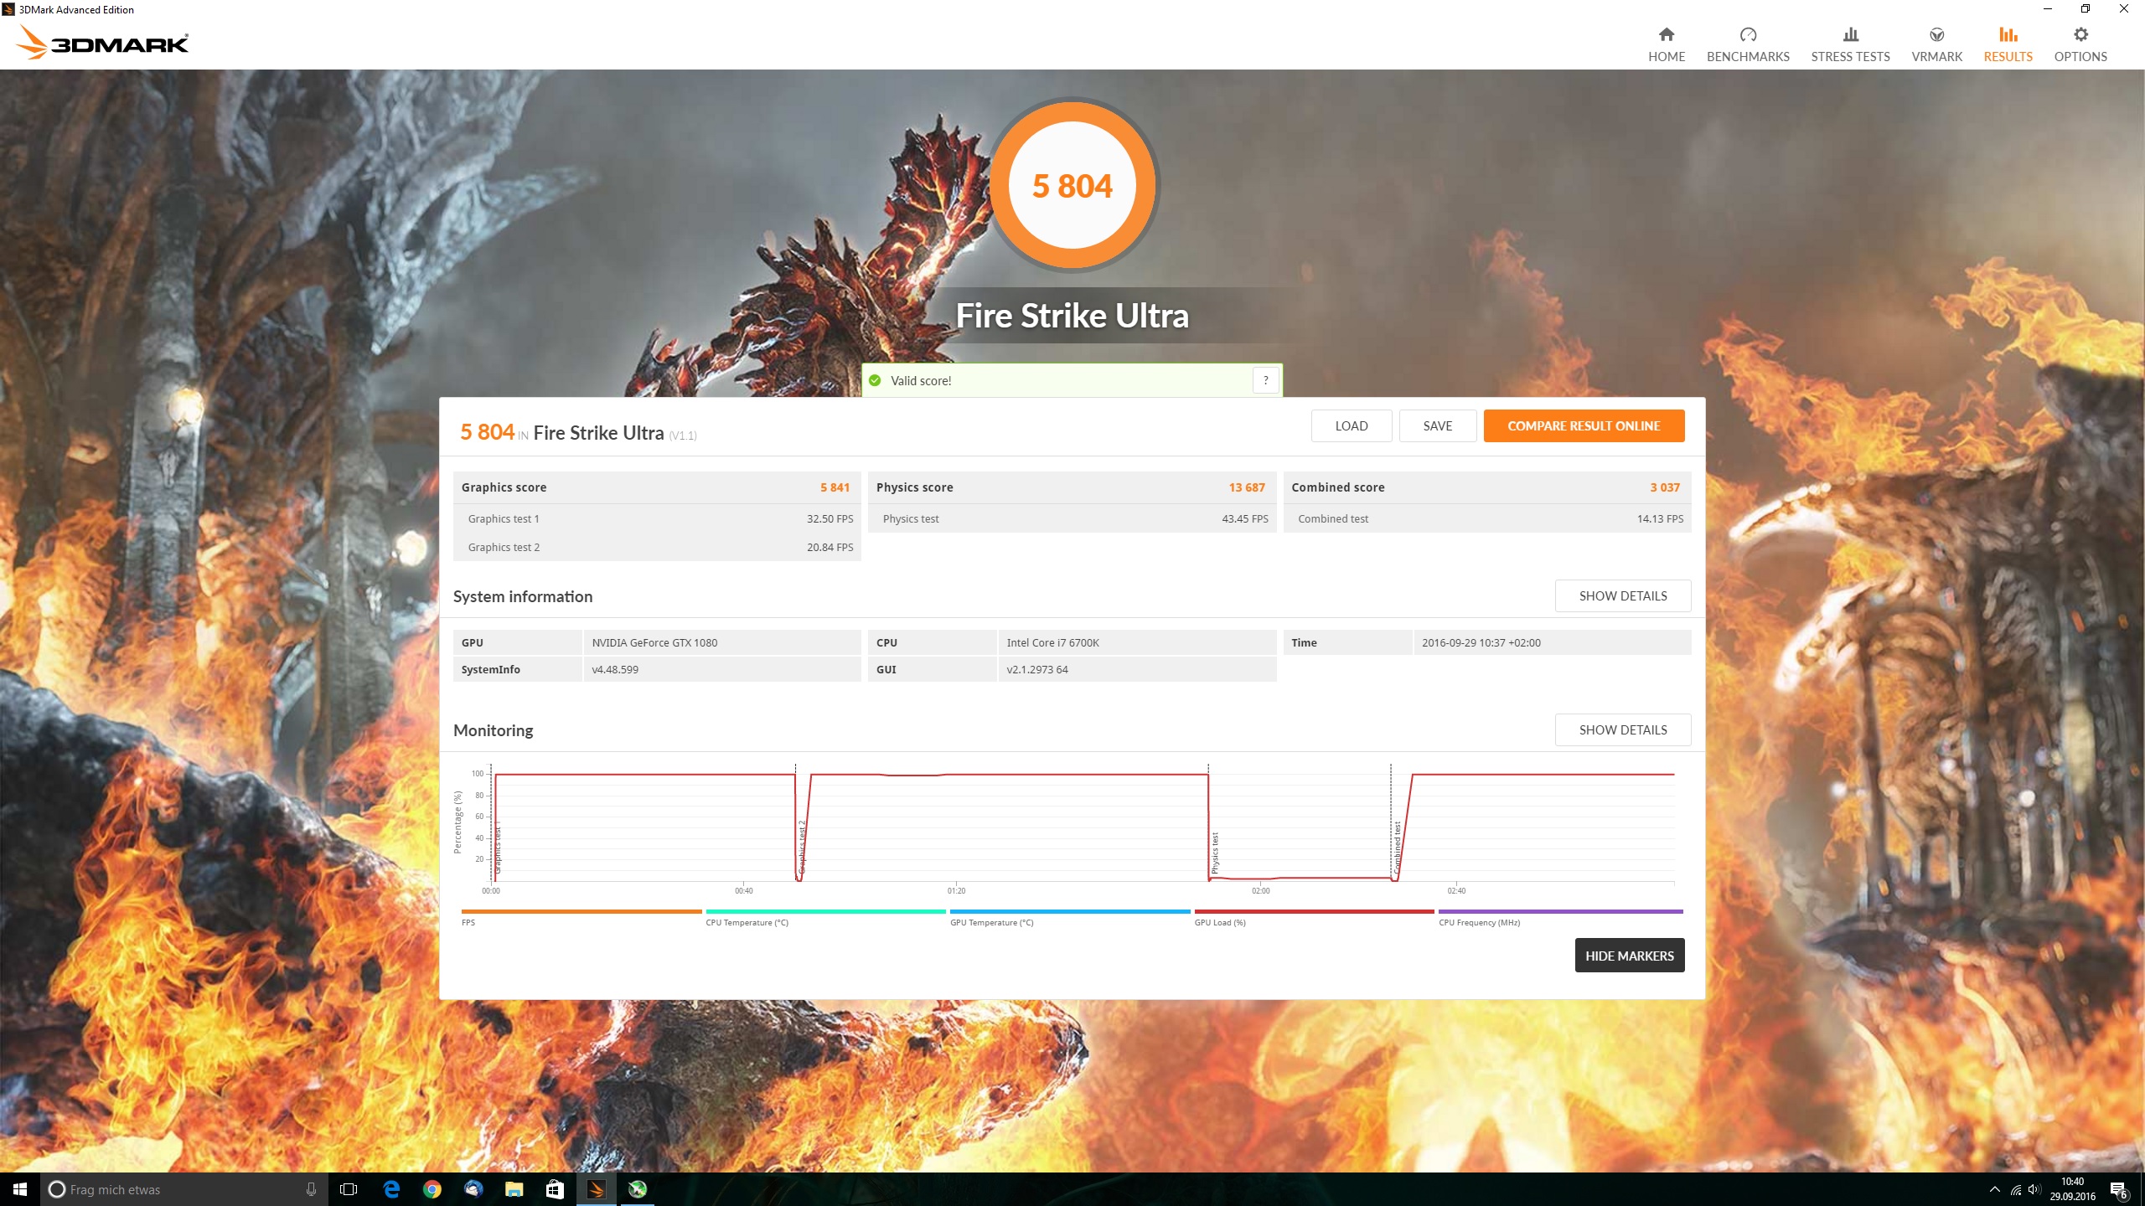2145x1206 pixels.
Task: Click the valid score help question mark
Action: click(1265, 380)
